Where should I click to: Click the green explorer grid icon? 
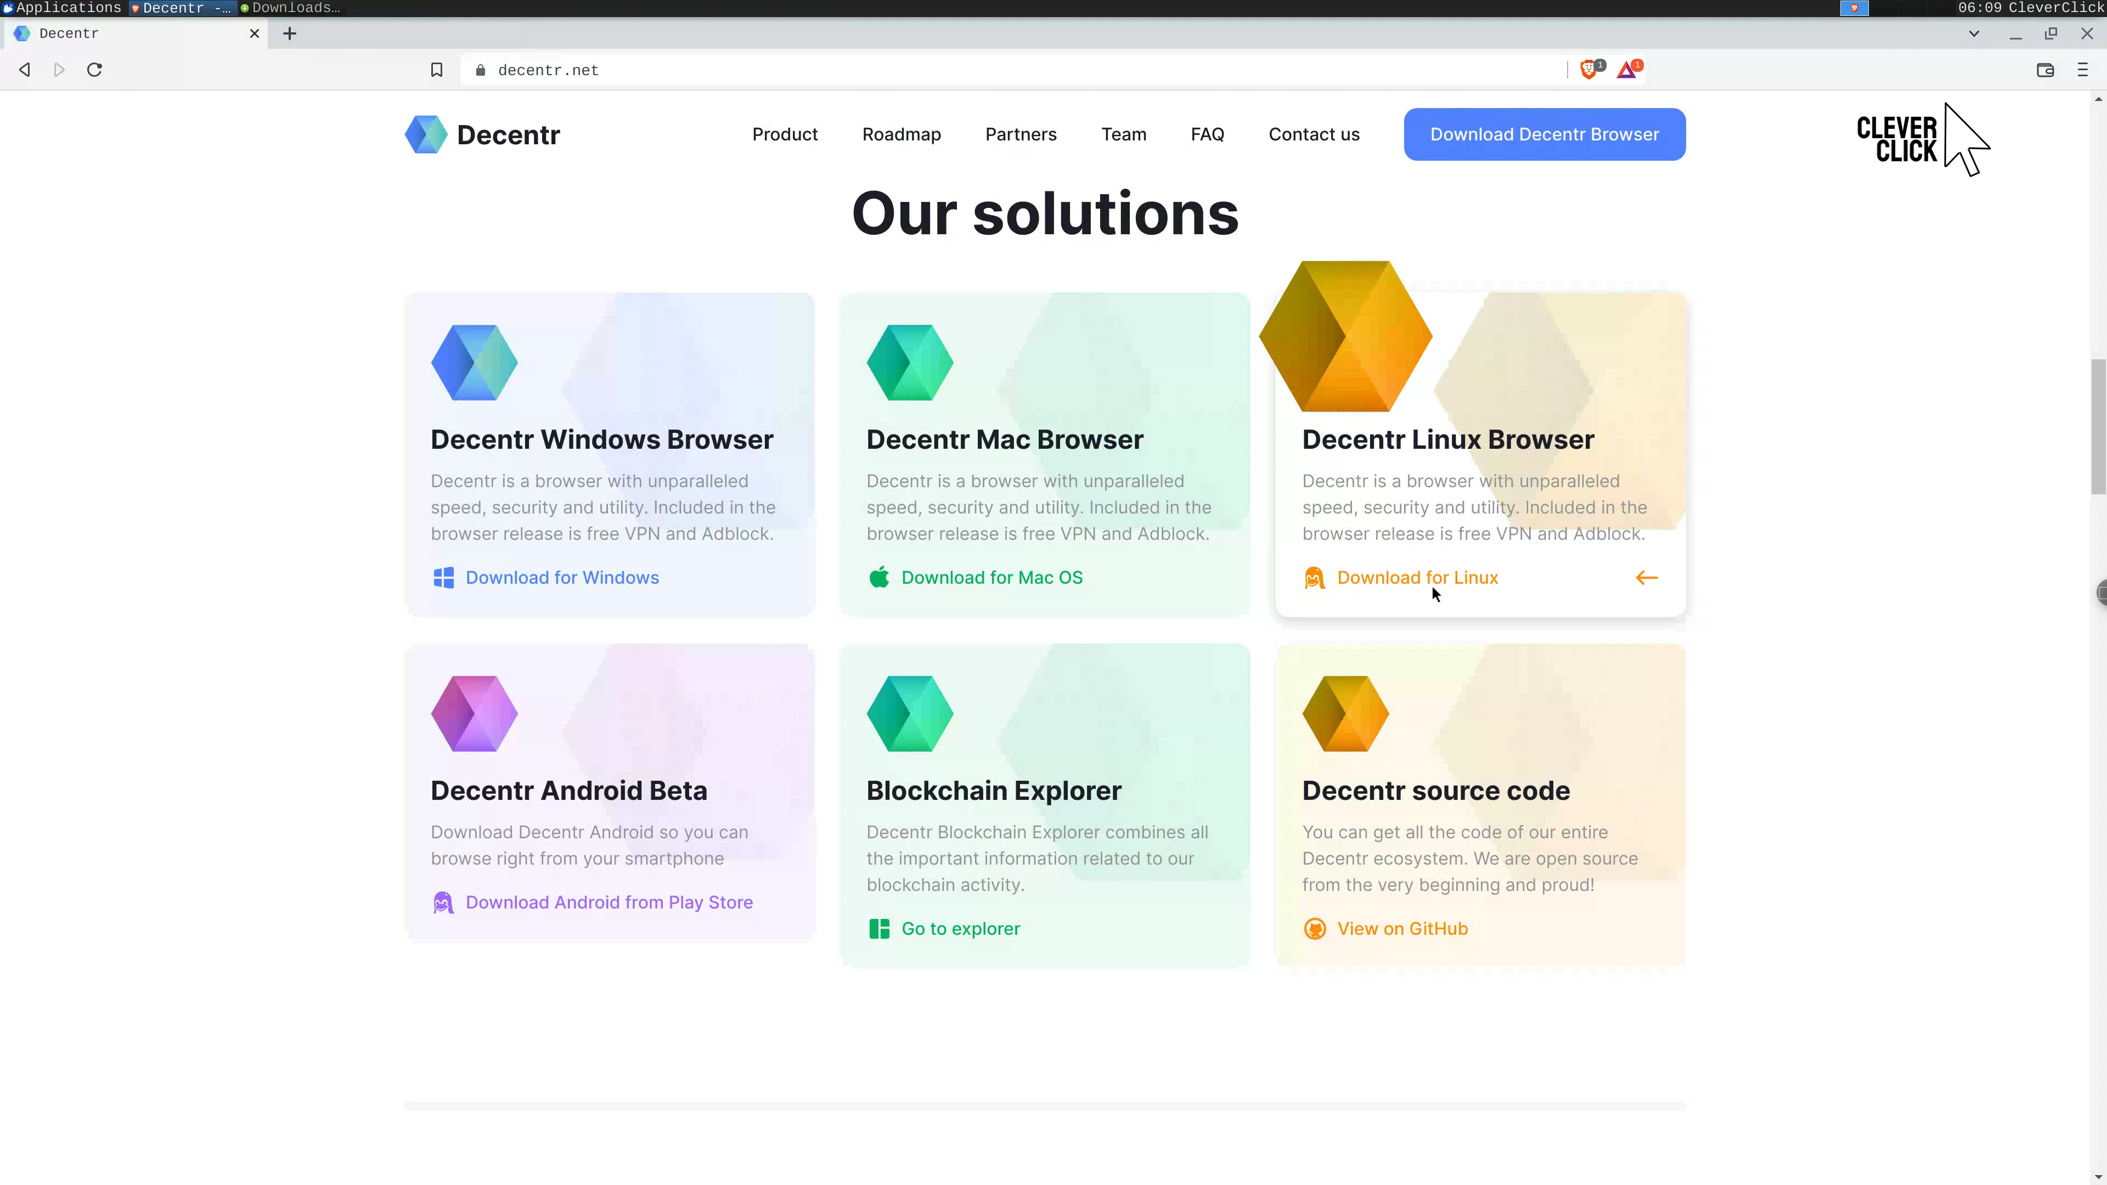(879, 929)
